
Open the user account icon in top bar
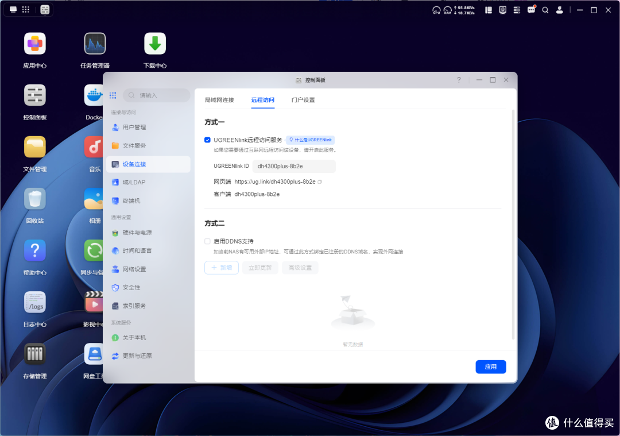(560, 10)
